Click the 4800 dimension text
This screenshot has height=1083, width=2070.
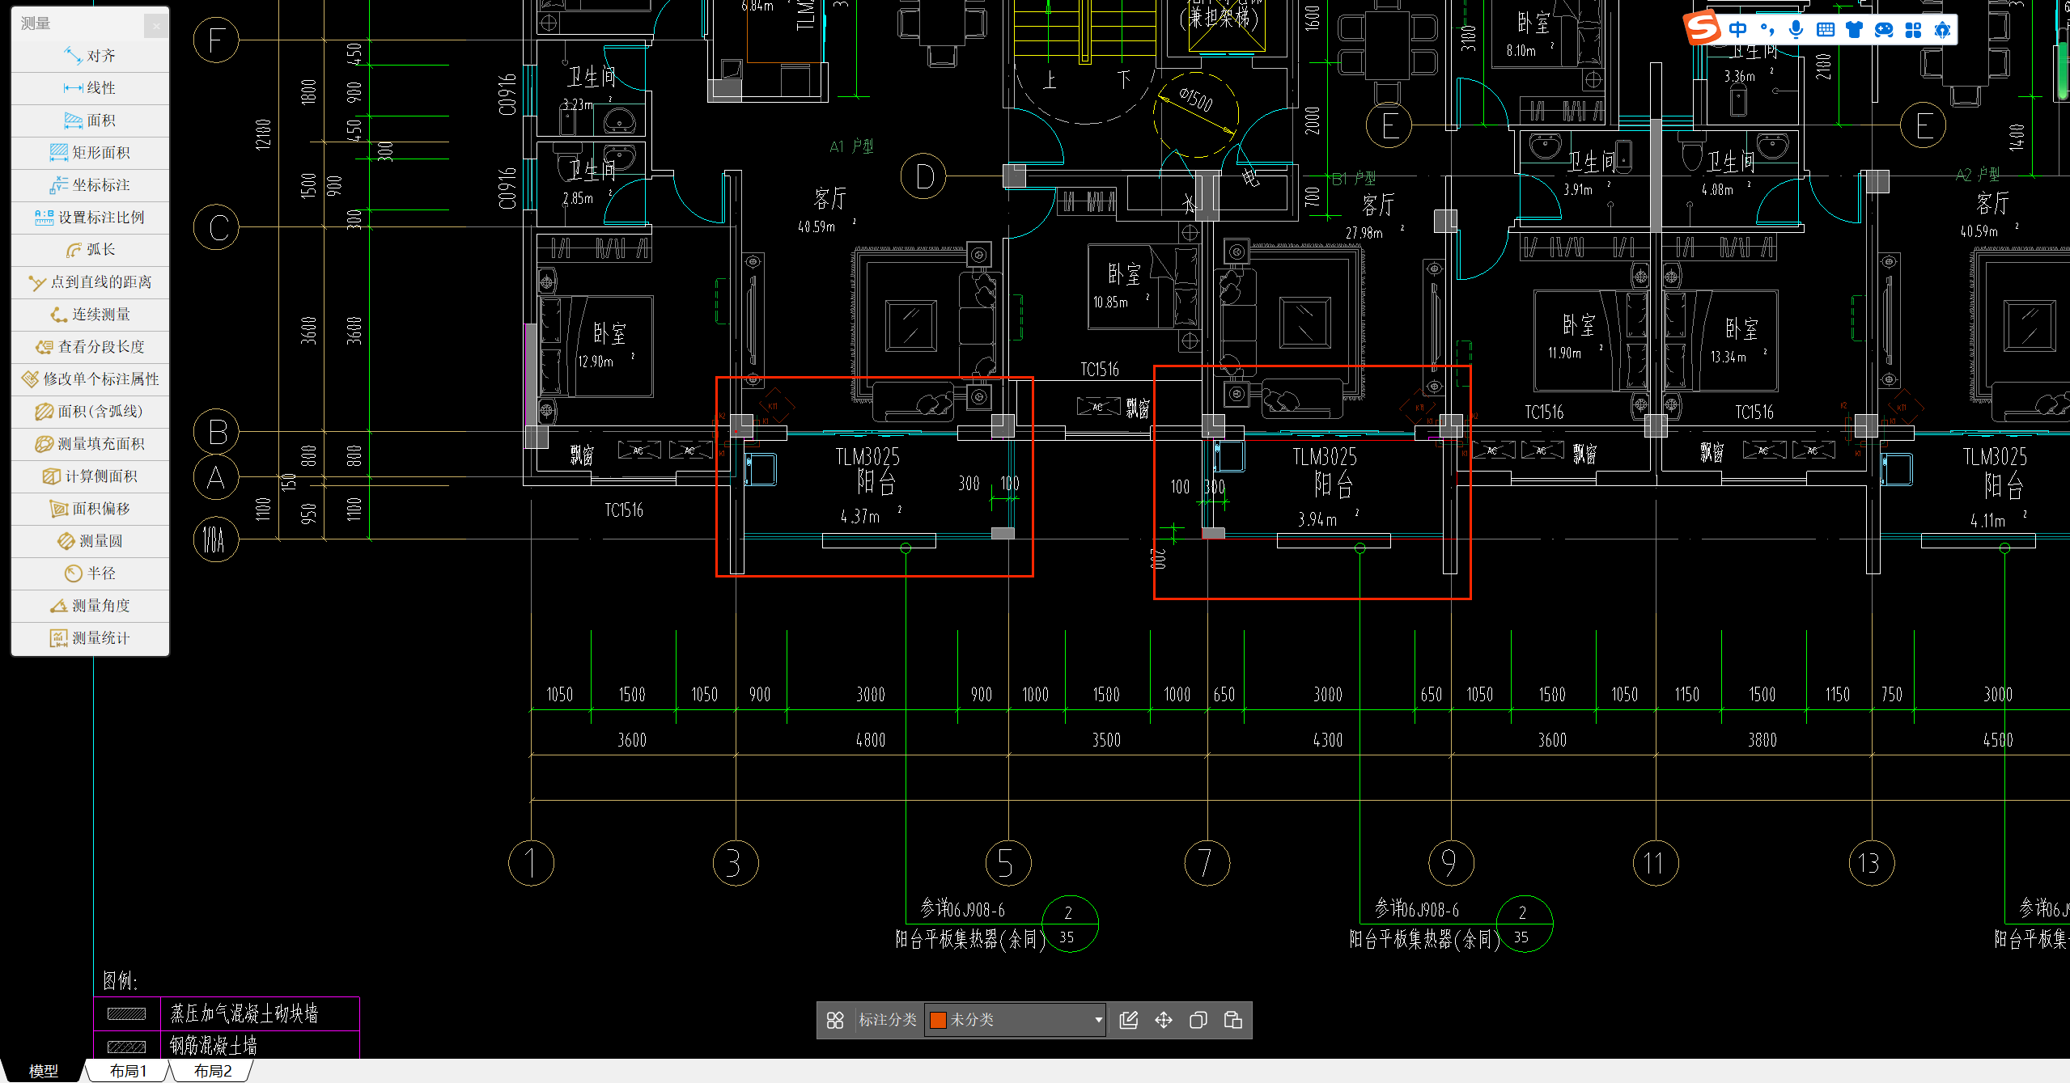871,739
